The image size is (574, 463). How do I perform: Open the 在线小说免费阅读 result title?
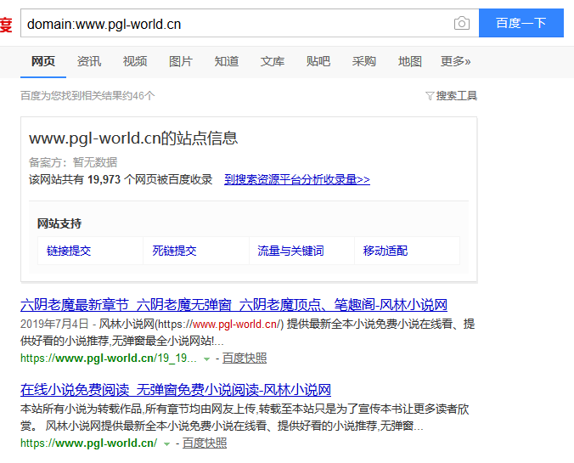(x=176, y=390)
